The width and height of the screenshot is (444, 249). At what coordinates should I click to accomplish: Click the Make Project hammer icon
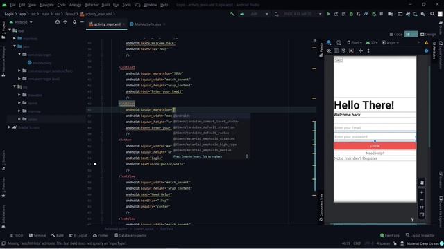[232, 14]
